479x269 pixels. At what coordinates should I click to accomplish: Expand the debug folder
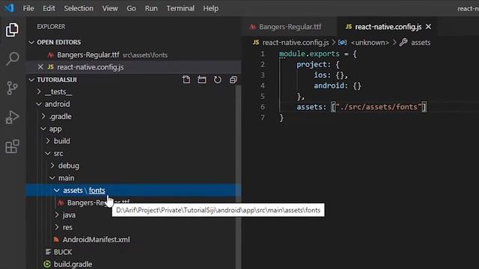52,166
